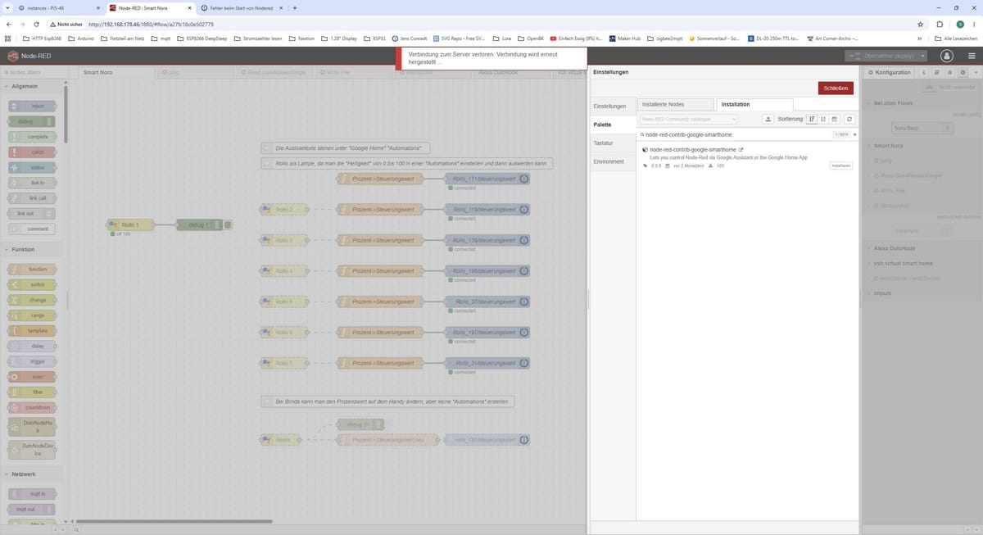Viewport: 983px width, 535px height.
Task: Switch to the Installierte Nodes tab
Action: click(675, 104)
